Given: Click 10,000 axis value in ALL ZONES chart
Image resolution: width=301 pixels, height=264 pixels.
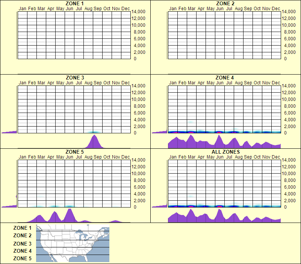Looking at the screenshot, I should 289,173.
